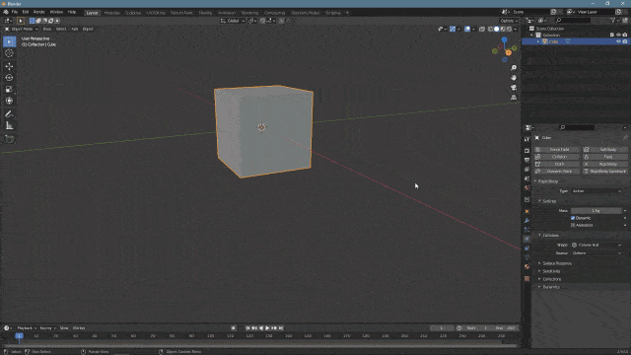Select the Transform tool
The image size is (631, 355).
pos(9,101)
